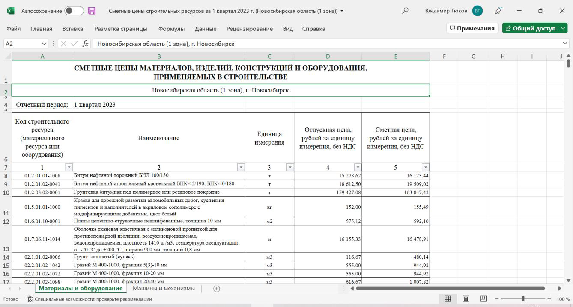The width and height of the screenshot is (573, 307).
Task: Open filter dropdown for column 1
Action: [x=69, y=168]
